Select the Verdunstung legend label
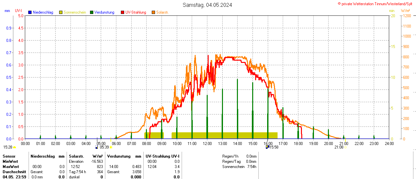Viewport: 416px width, 179px height. [x=104, y=12]
